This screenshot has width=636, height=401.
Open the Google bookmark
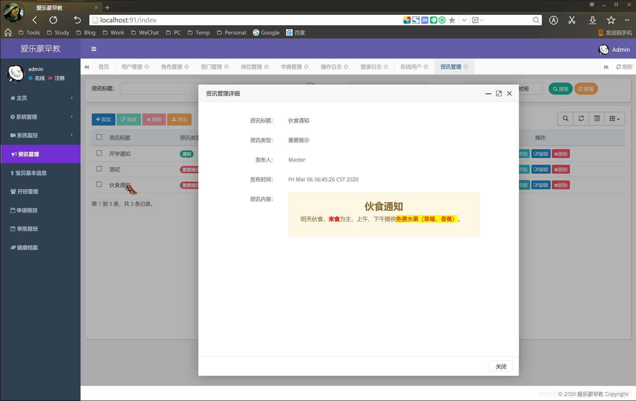pos(266,32)
